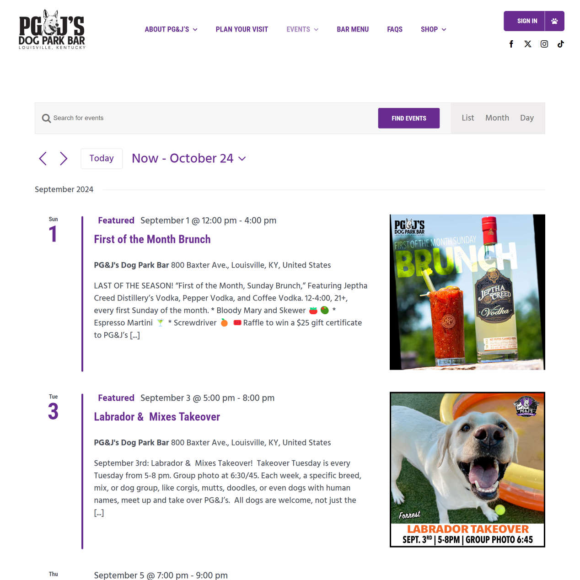This screenshot has height=580, width=580.
Task: Open the X (Twitter) social icon
Action: [x=528, y=44]
